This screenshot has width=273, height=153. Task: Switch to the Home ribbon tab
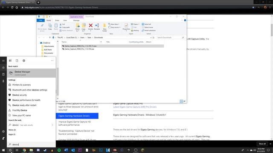click(49, 20)
